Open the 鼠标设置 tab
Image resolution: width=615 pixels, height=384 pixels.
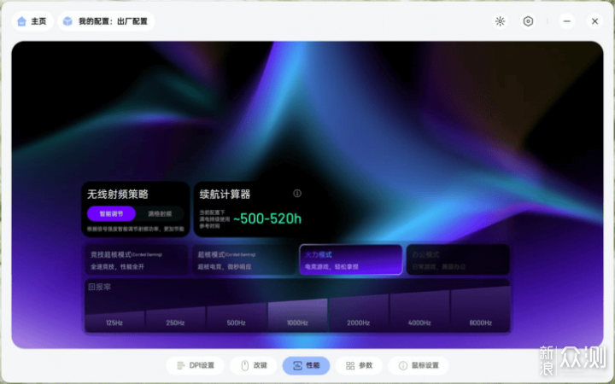pos(418,365)
